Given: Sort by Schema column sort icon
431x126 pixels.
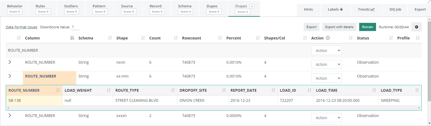Looking at the screenshot, I should tap(110, 38).
